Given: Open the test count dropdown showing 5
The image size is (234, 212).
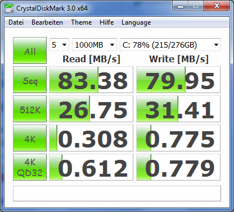Looking at the screenshot, I should [59, 45].
